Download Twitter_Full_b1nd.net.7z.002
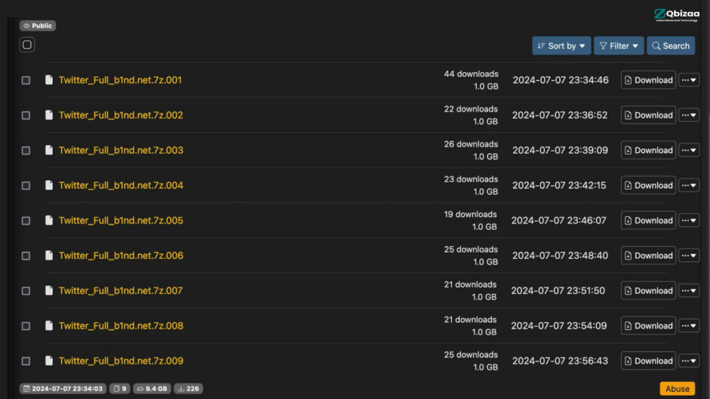The image size is (710, 399). pyautogui.click(x=648, y=115)
